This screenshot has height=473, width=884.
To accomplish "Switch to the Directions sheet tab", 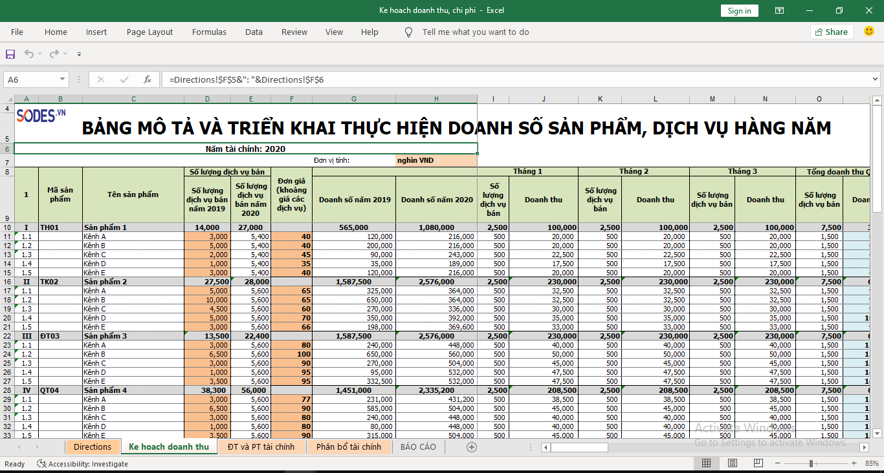I will (x=93, y=447).
